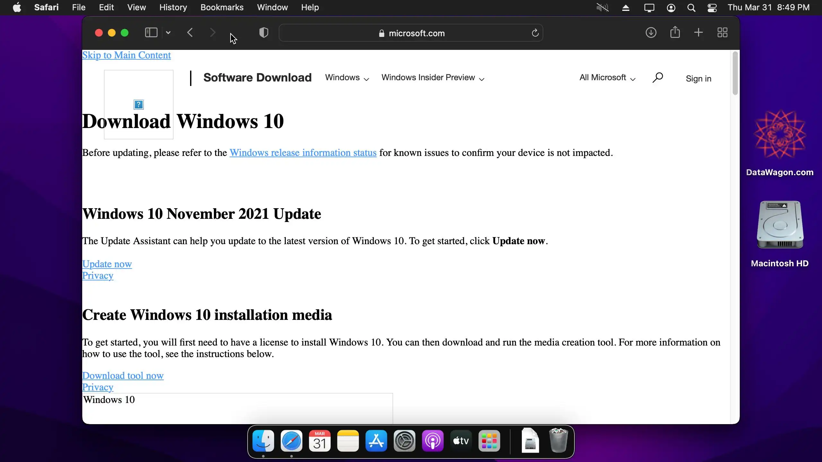The width and height of the screenshot is (822, 462).
Task: Reload the microsoft.com page
Action: (535, 33)
